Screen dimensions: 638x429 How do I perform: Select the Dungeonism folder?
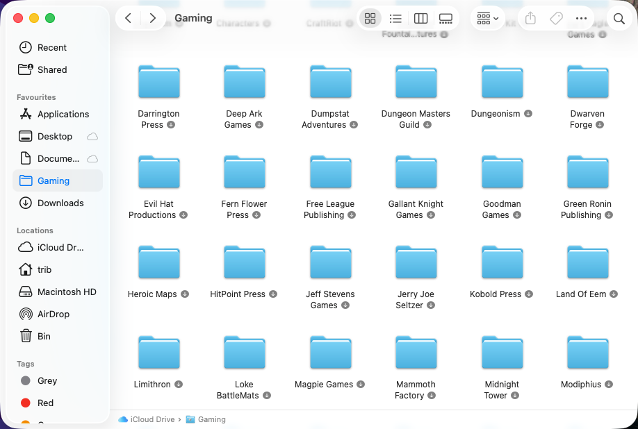point(502,82)
